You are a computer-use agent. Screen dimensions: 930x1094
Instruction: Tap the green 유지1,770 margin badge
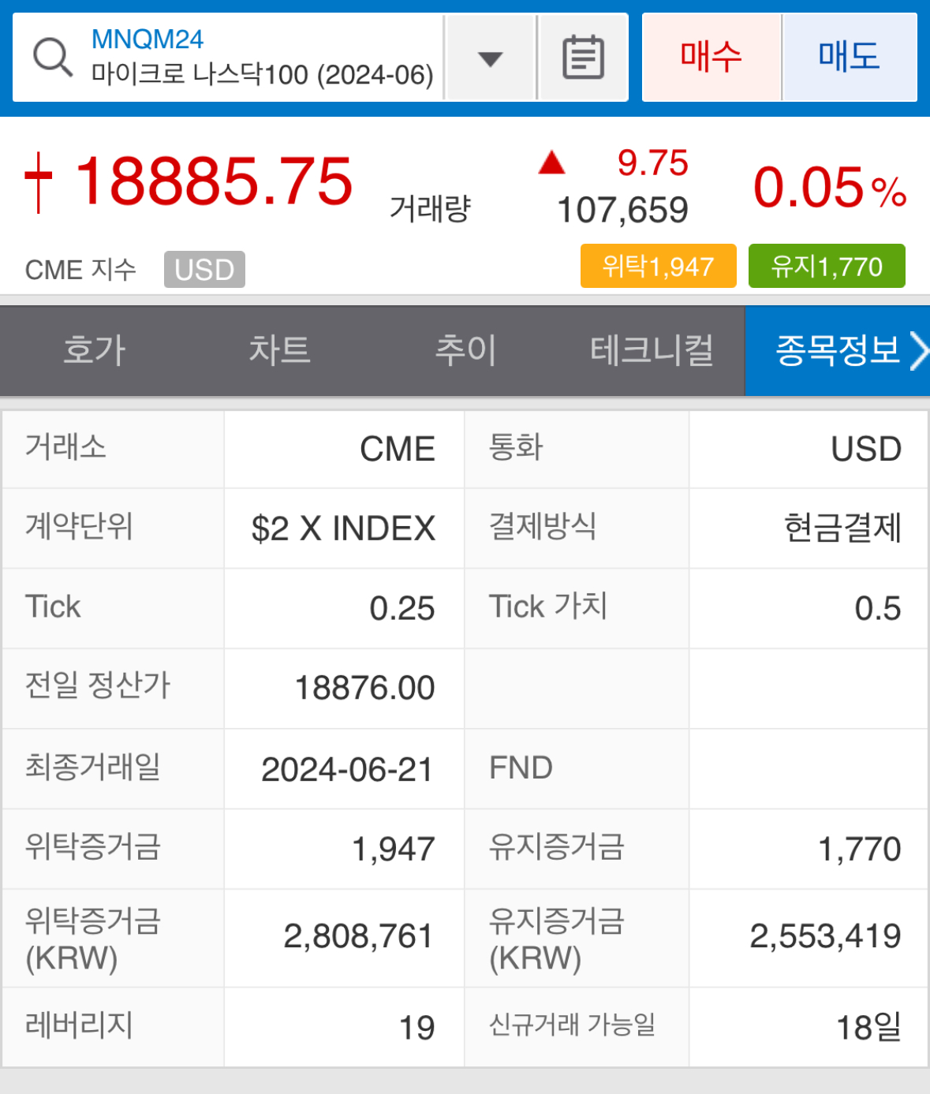coord(827,267)
